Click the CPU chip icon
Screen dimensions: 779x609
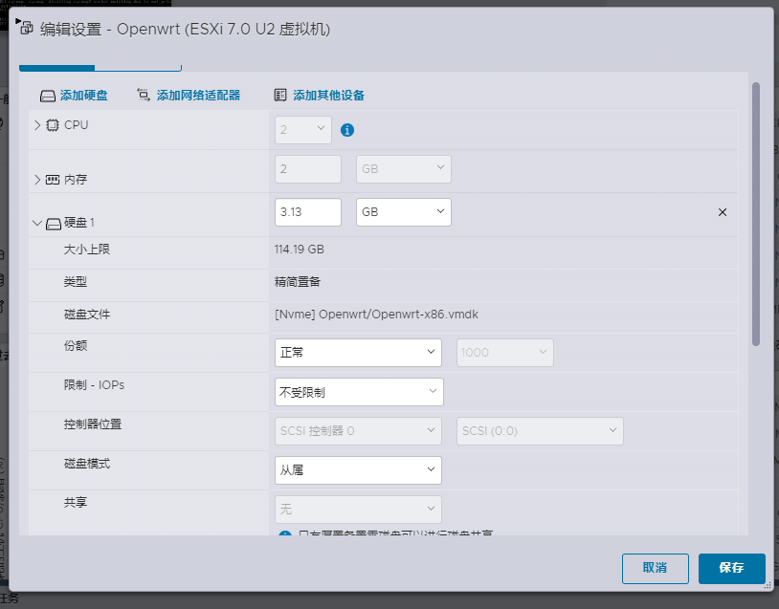[53, 125]
